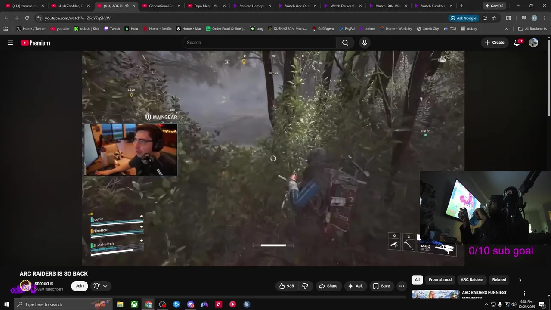Image resolution: width=551 pixels, height=310 pixels.
Task: Go to YouTube Premium home logo
Action: (x=35, y=43)
